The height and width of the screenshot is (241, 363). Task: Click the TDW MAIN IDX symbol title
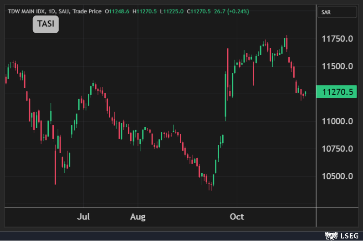(x=27, y=11)
